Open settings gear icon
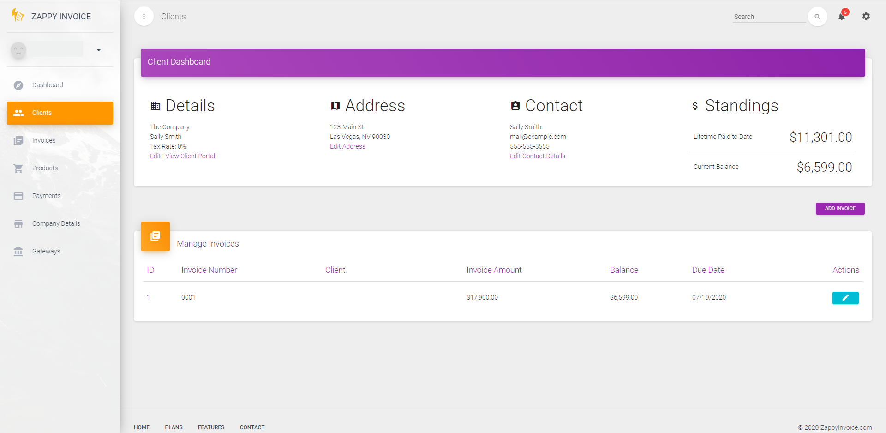This screenshot has width=886, height=433. coord(866,16)
